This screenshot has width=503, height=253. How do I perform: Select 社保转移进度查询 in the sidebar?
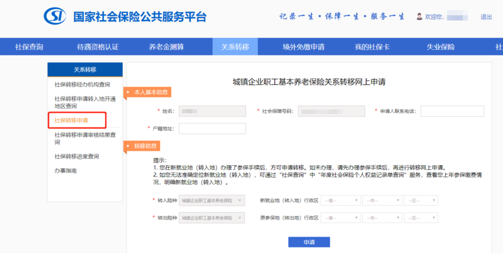[77, 157]
